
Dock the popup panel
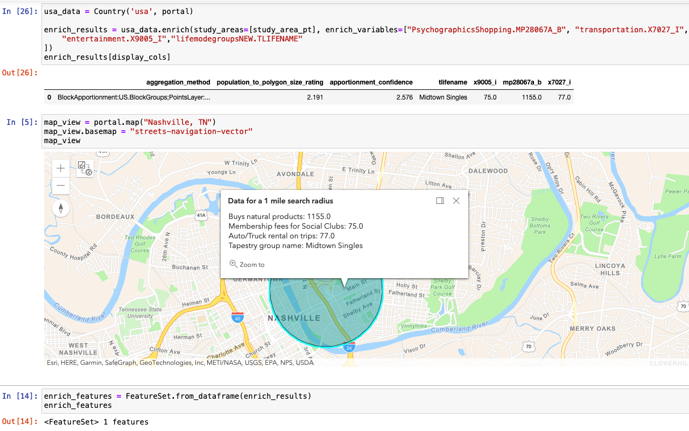click(x=440, y=201)
